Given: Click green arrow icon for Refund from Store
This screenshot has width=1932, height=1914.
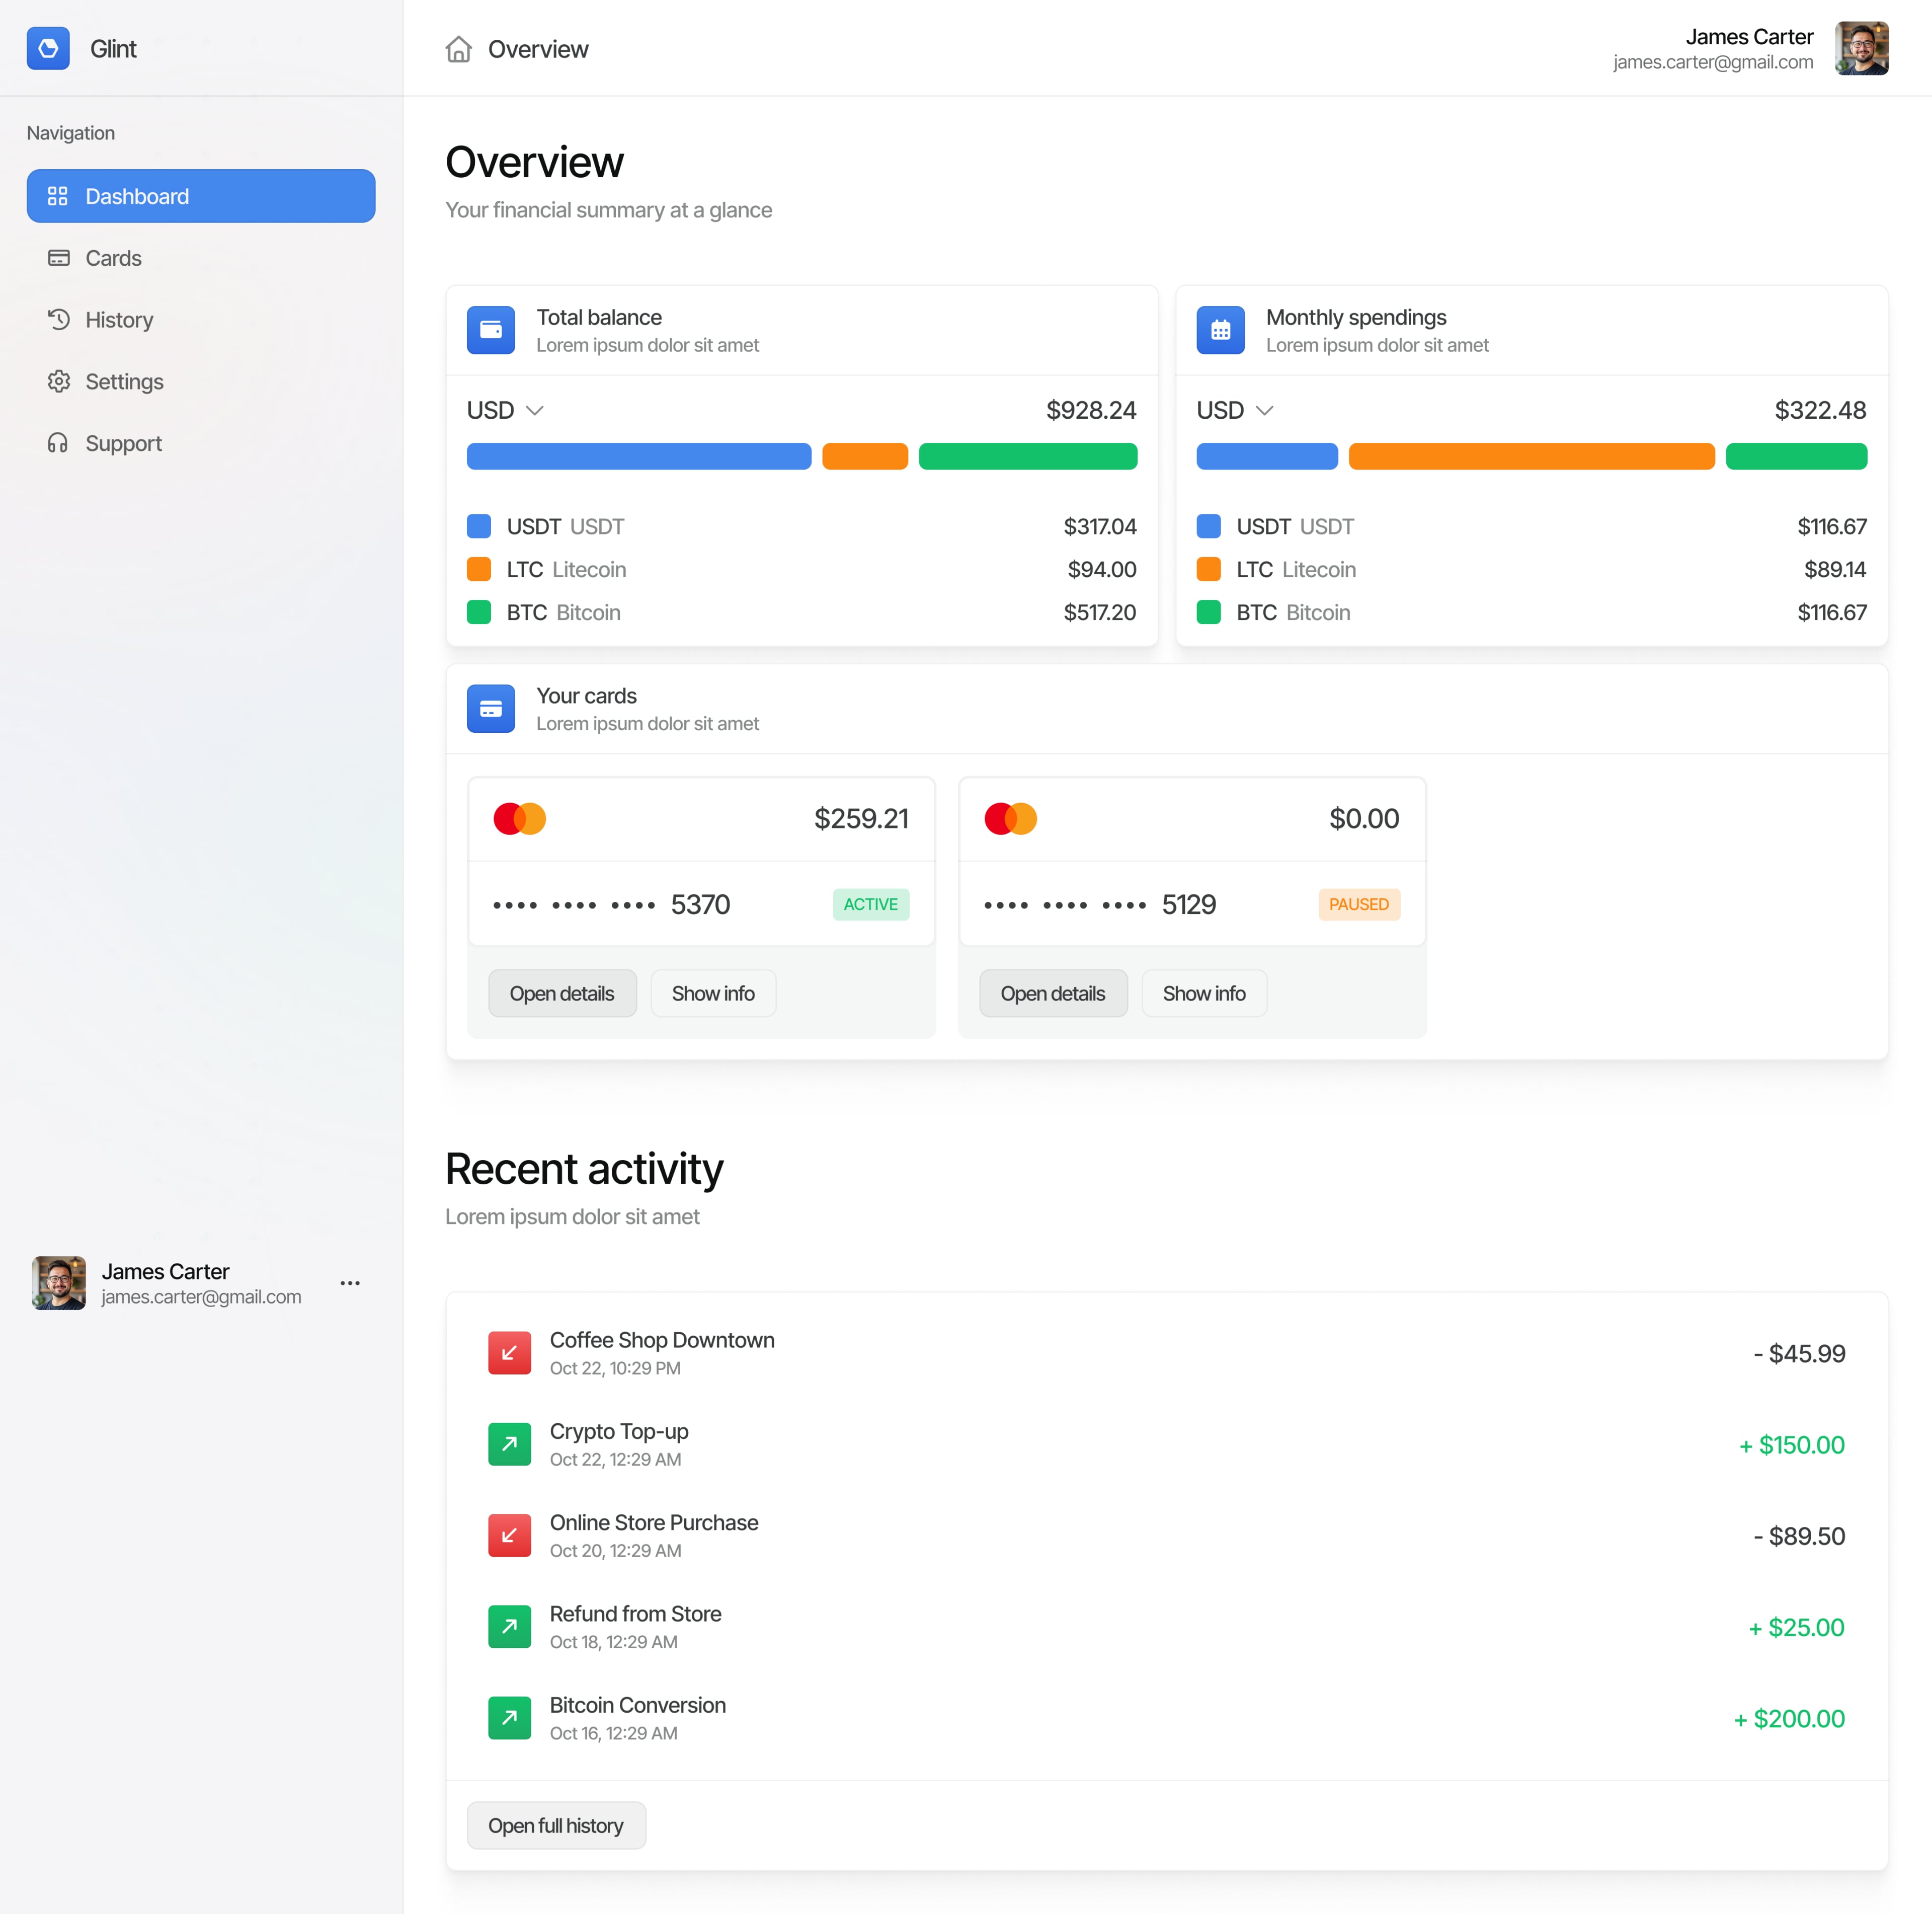Looking at the screenshot, I should pyautogui.click(x=509, y=1627).
